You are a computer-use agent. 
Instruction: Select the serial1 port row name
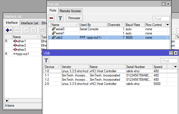(x=60, y=33)
